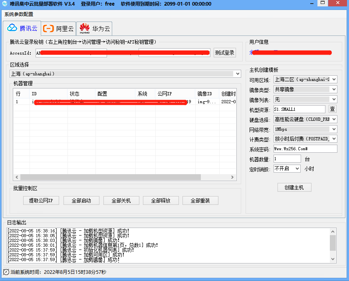Screen dimensions: 349x281
Task: Switch to the 腾讯云 tab
Action: (22, 28)
